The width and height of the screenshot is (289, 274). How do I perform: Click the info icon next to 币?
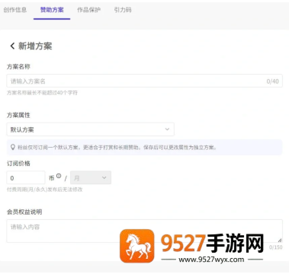tap(59, 176)
